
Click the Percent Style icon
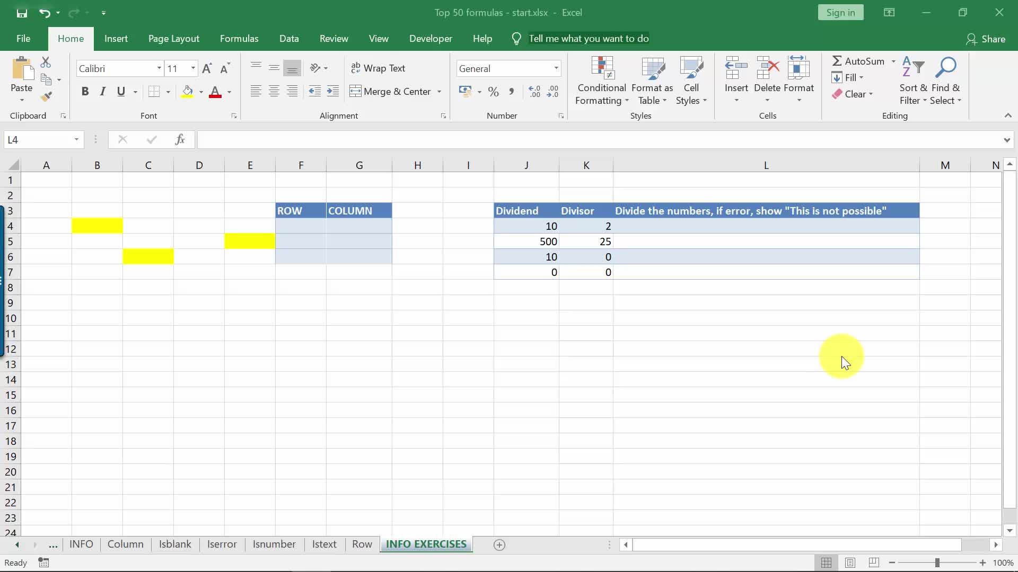[493, 92]
